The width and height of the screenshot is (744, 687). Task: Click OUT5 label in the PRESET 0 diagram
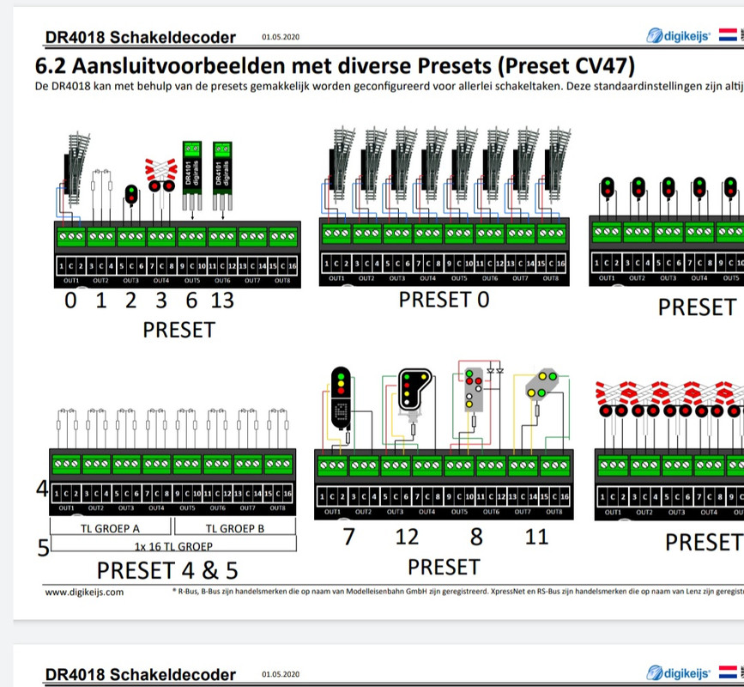[459, 278]
